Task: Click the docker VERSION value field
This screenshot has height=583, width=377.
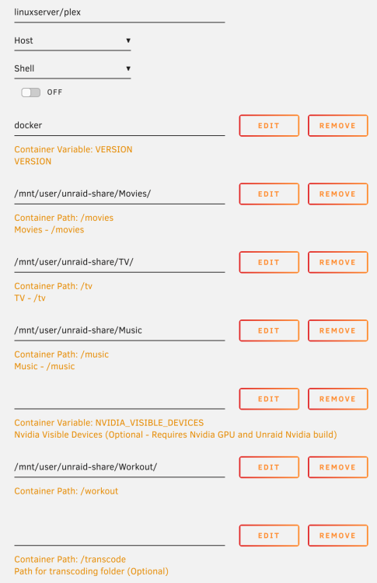Action: point(120,126)
